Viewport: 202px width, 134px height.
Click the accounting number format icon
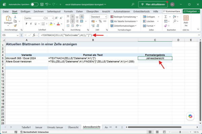point(93,21)
